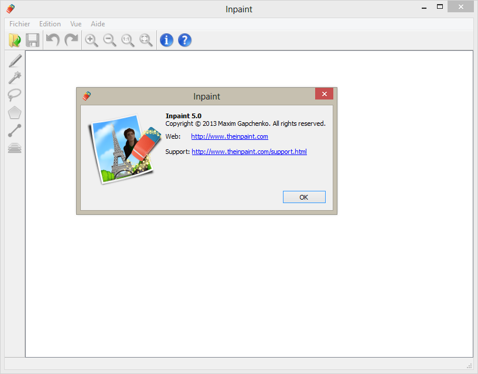Open the Fichier menu
The image size is (478, 374).
[19, 24]
